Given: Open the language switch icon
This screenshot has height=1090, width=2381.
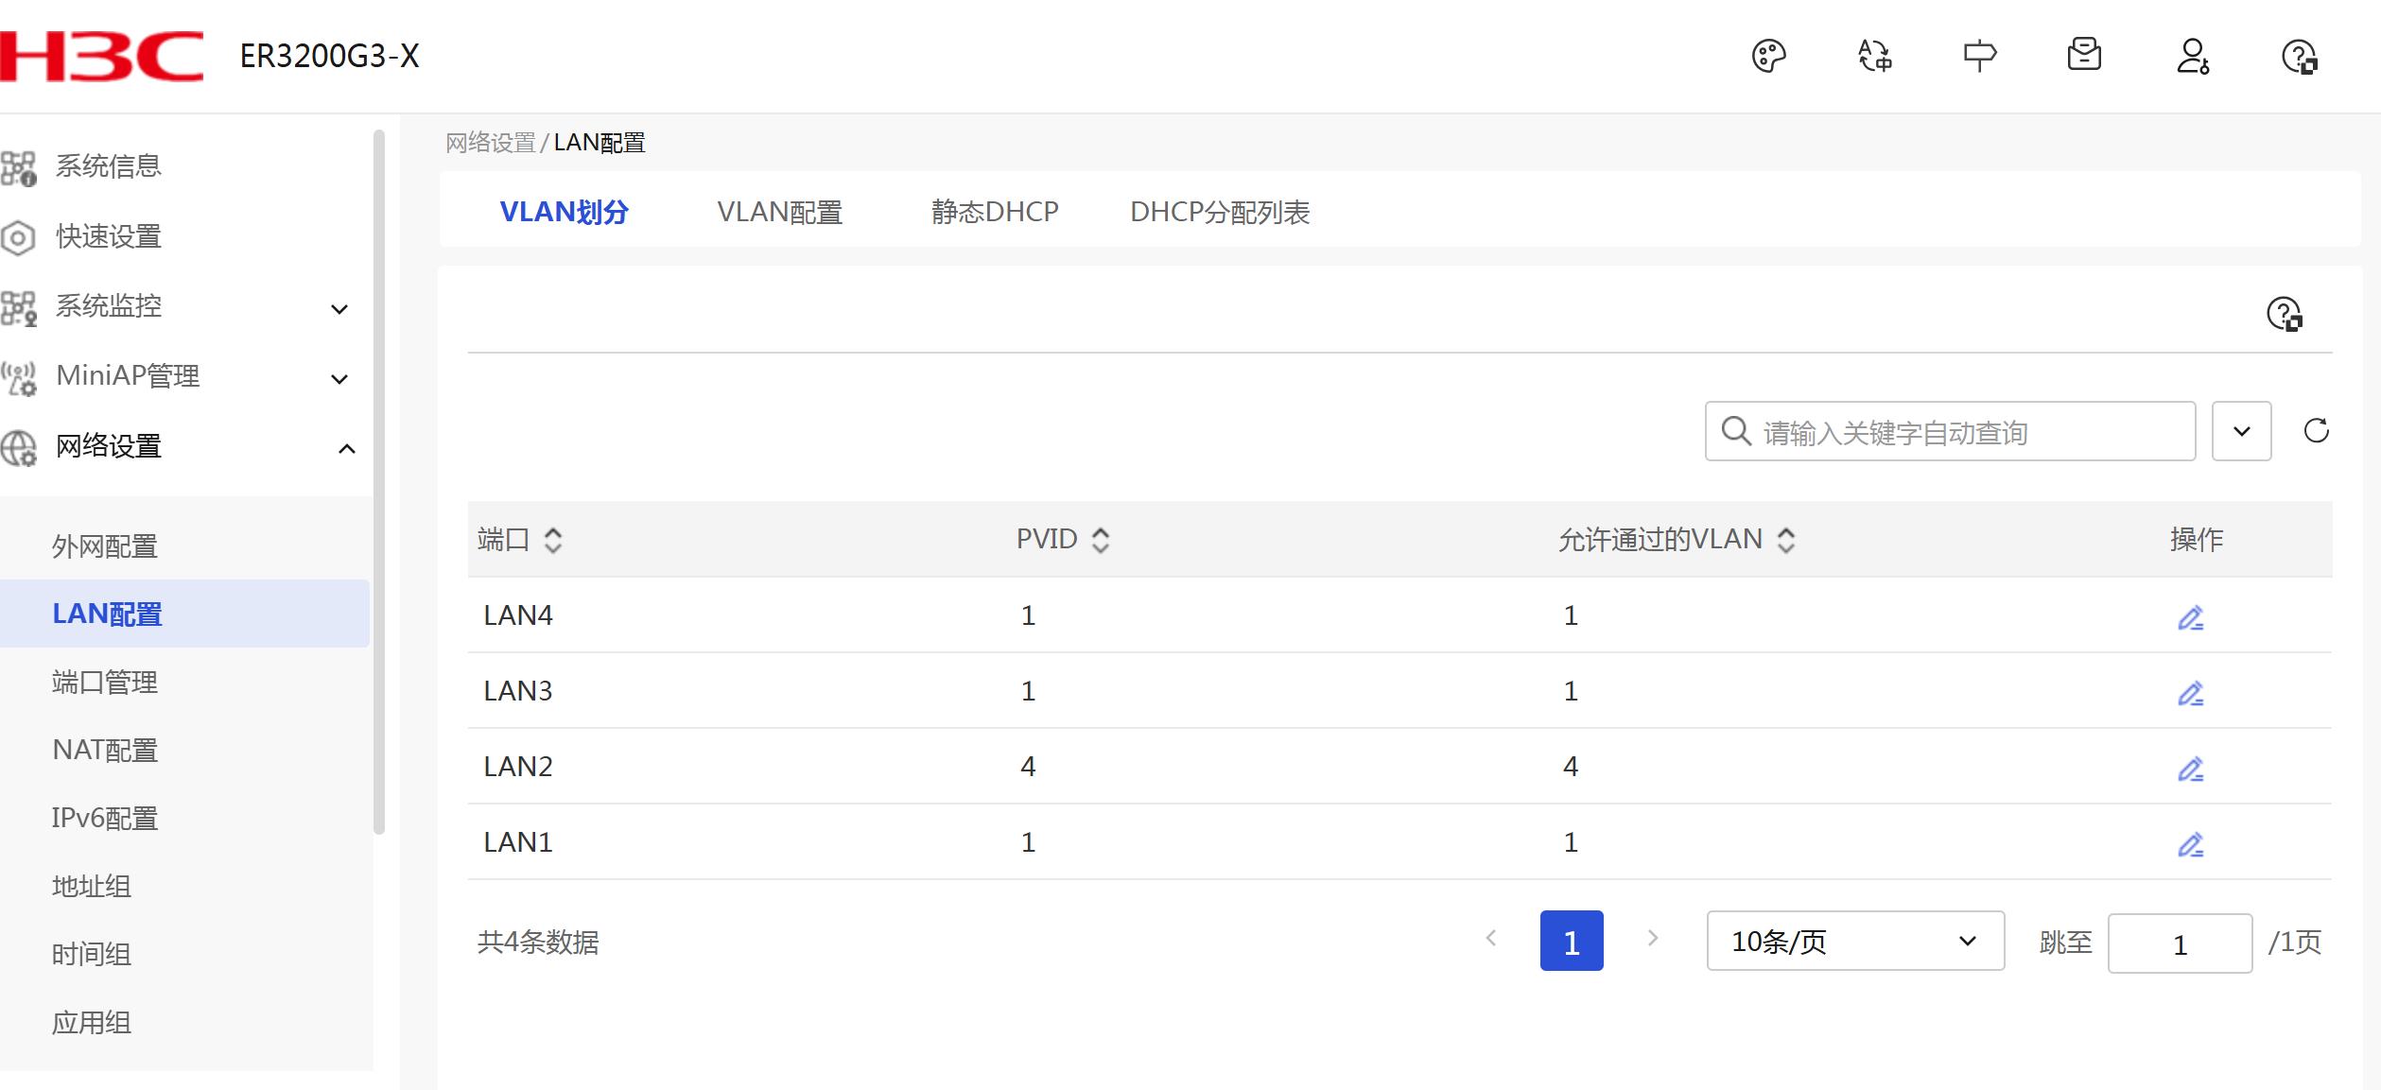Looking at the screenshot, I should pos(1874,56).
